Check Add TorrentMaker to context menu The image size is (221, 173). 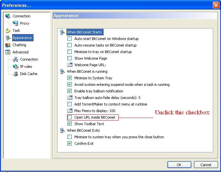point(69,104)
